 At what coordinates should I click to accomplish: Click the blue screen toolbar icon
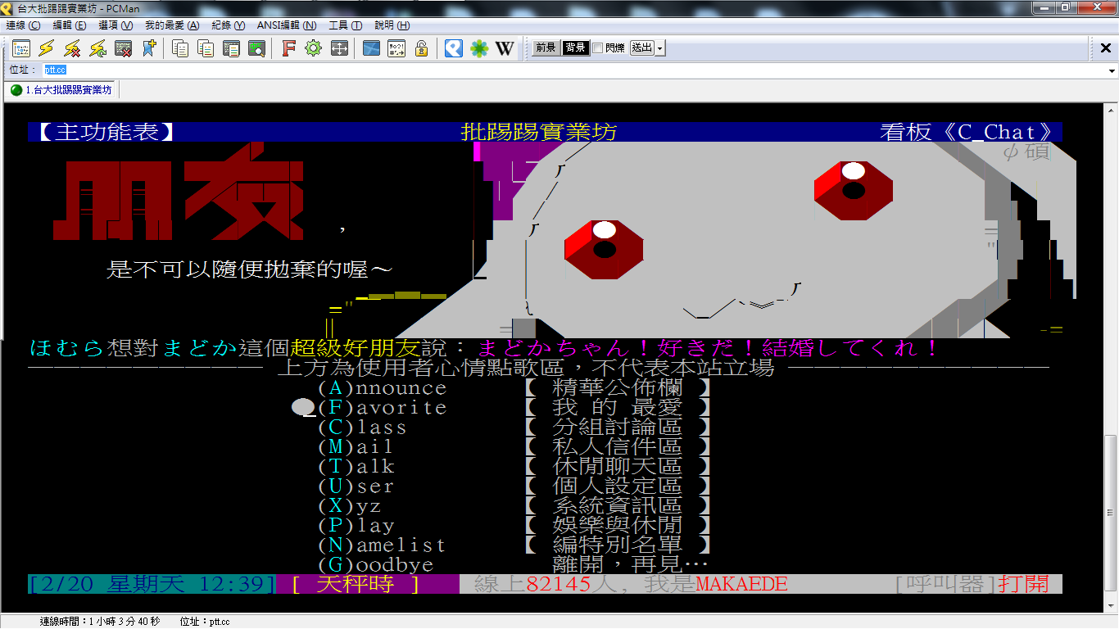point(371,48)
